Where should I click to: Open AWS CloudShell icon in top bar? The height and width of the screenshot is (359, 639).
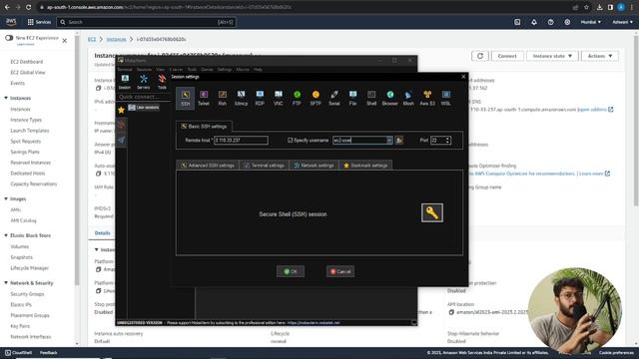(517, 22)
